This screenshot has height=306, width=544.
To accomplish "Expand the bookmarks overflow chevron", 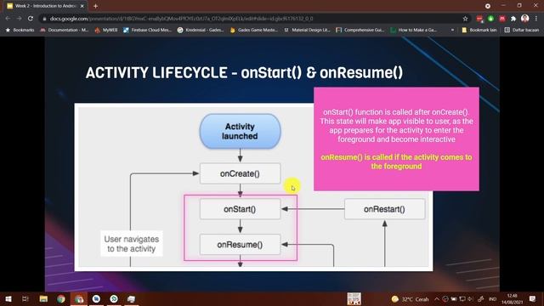I will (x=452, y=31).
